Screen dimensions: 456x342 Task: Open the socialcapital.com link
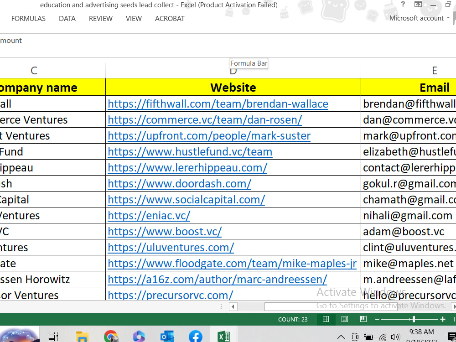click(186, 200)
